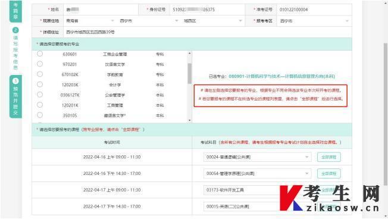The image size is (388, 219).
Task: Click the 身份证号 ID number field
Action: (x=207, y=10)
